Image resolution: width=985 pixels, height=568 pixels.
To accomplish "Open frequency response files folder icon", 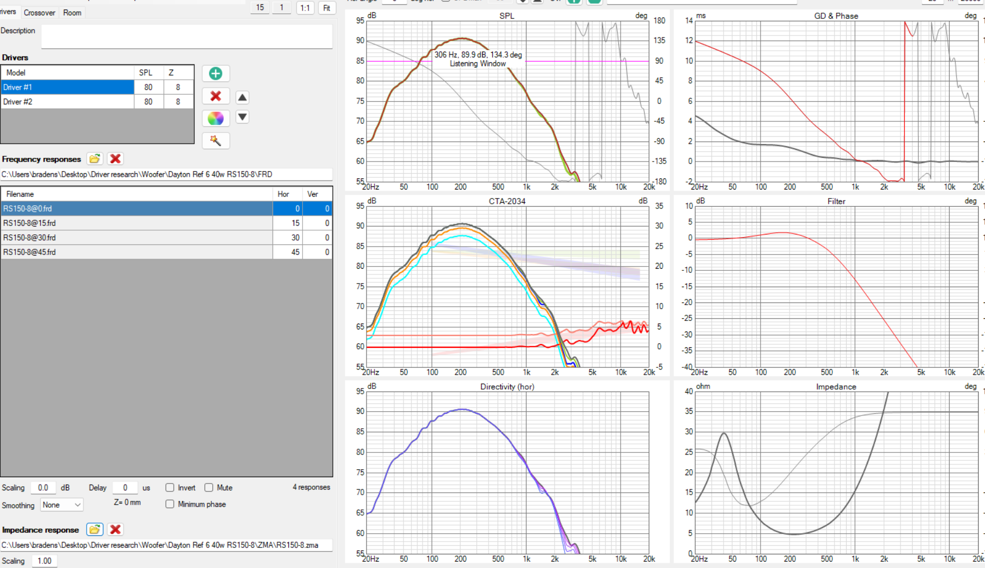I will [x=95, y=159].
